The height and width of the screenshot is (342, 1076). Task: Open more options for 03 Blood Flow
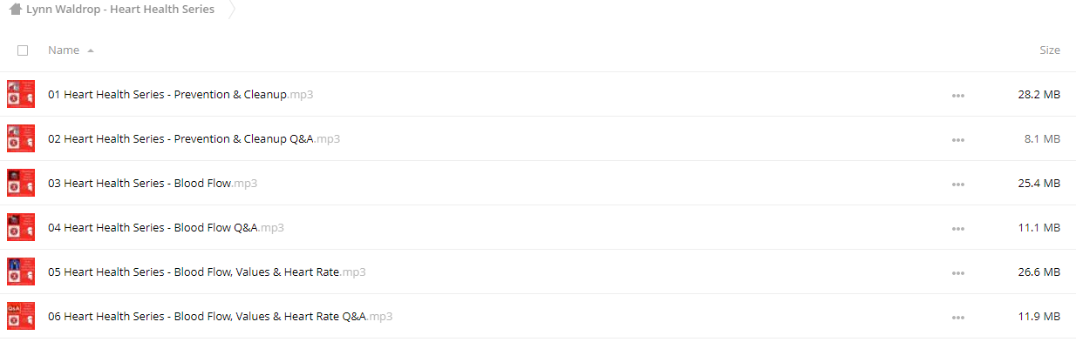(958, 184)
